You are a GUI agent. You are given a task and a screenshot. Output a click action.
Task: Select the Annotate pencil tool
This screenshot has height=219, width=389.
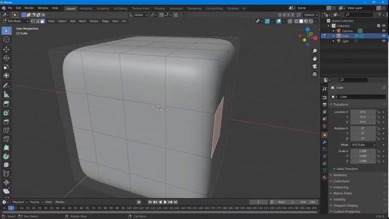pyautogui.click(x=6, y=86)
